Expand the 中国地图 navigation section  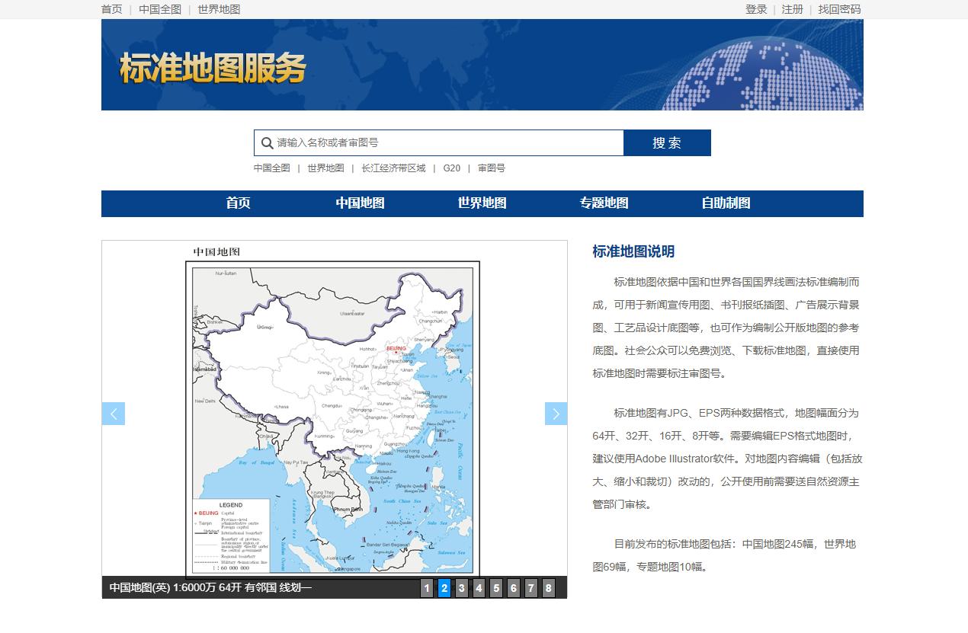click(x=360, y=203)
